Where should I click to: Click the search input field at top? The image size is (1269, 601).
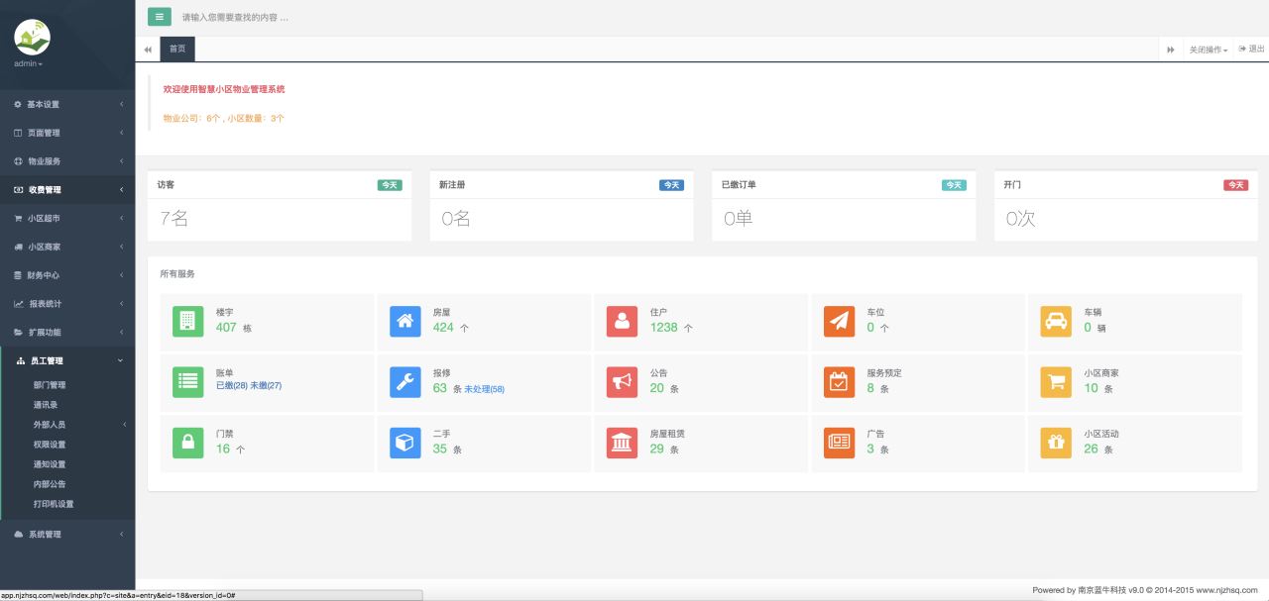pyautogui.click(x=397, y=17)
